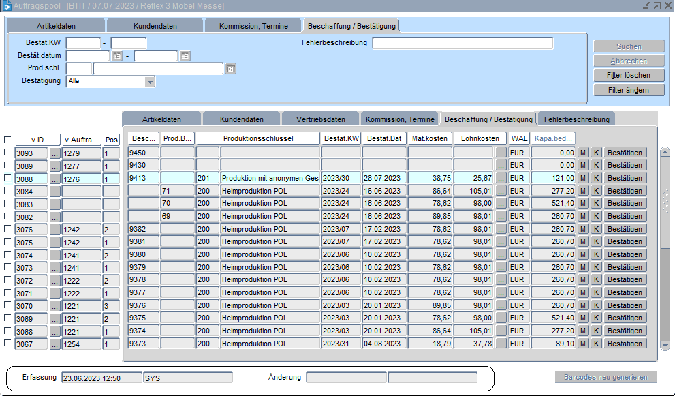This screenshot has height=396, width=675.
Task: Click the M button in row 3088
Action: pos(583,178)
